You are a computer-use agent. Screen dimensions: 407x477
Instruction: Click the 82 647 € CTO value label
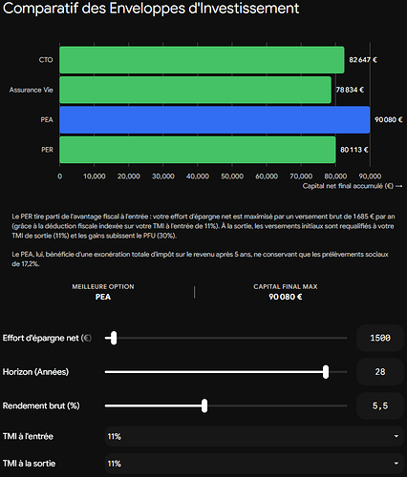click(363, 60)
